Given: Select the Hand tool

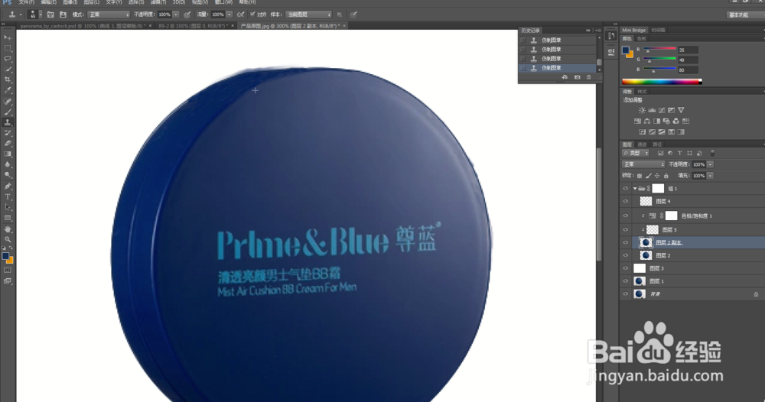Looking at the screenshot, I should (x=8, y=229).
